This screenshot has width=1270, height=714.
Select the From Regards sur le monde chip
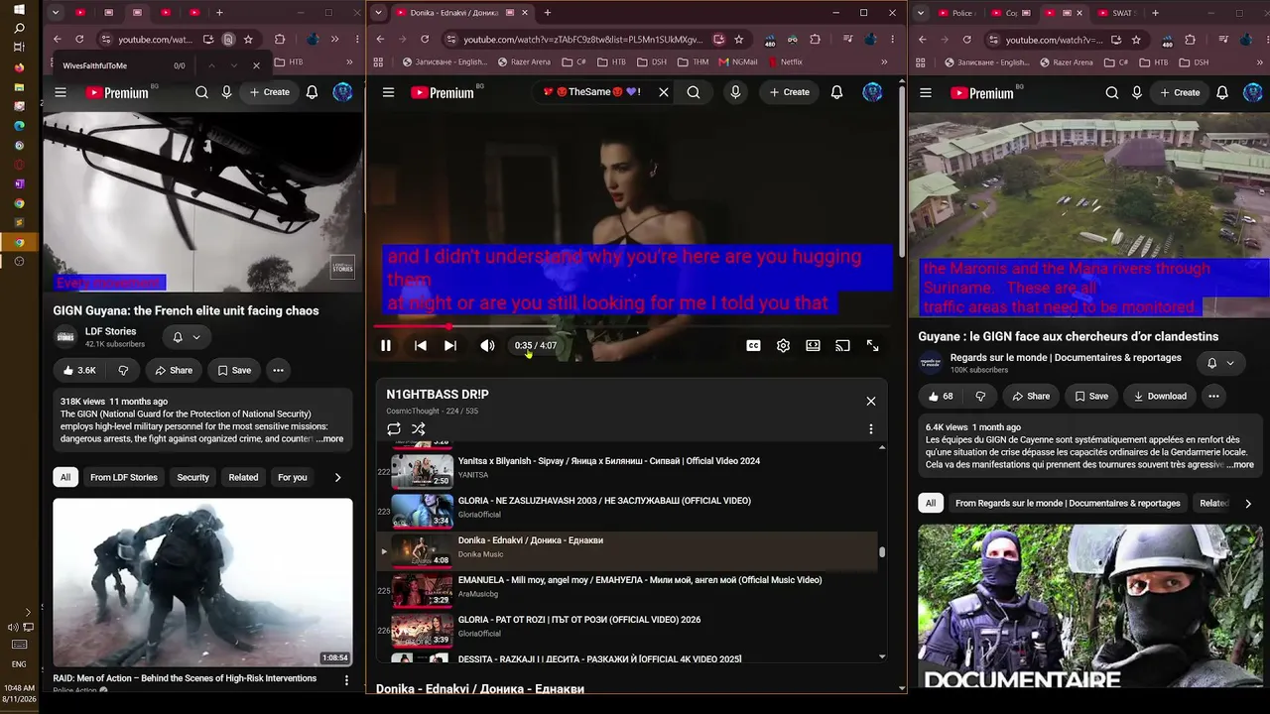1068,504
